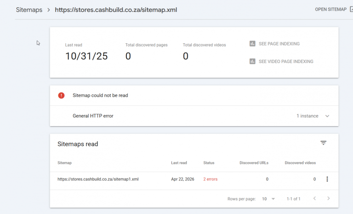Click the sitemap.xml URL breadcrumb title
Screen dimensions: 353x214
116,10
